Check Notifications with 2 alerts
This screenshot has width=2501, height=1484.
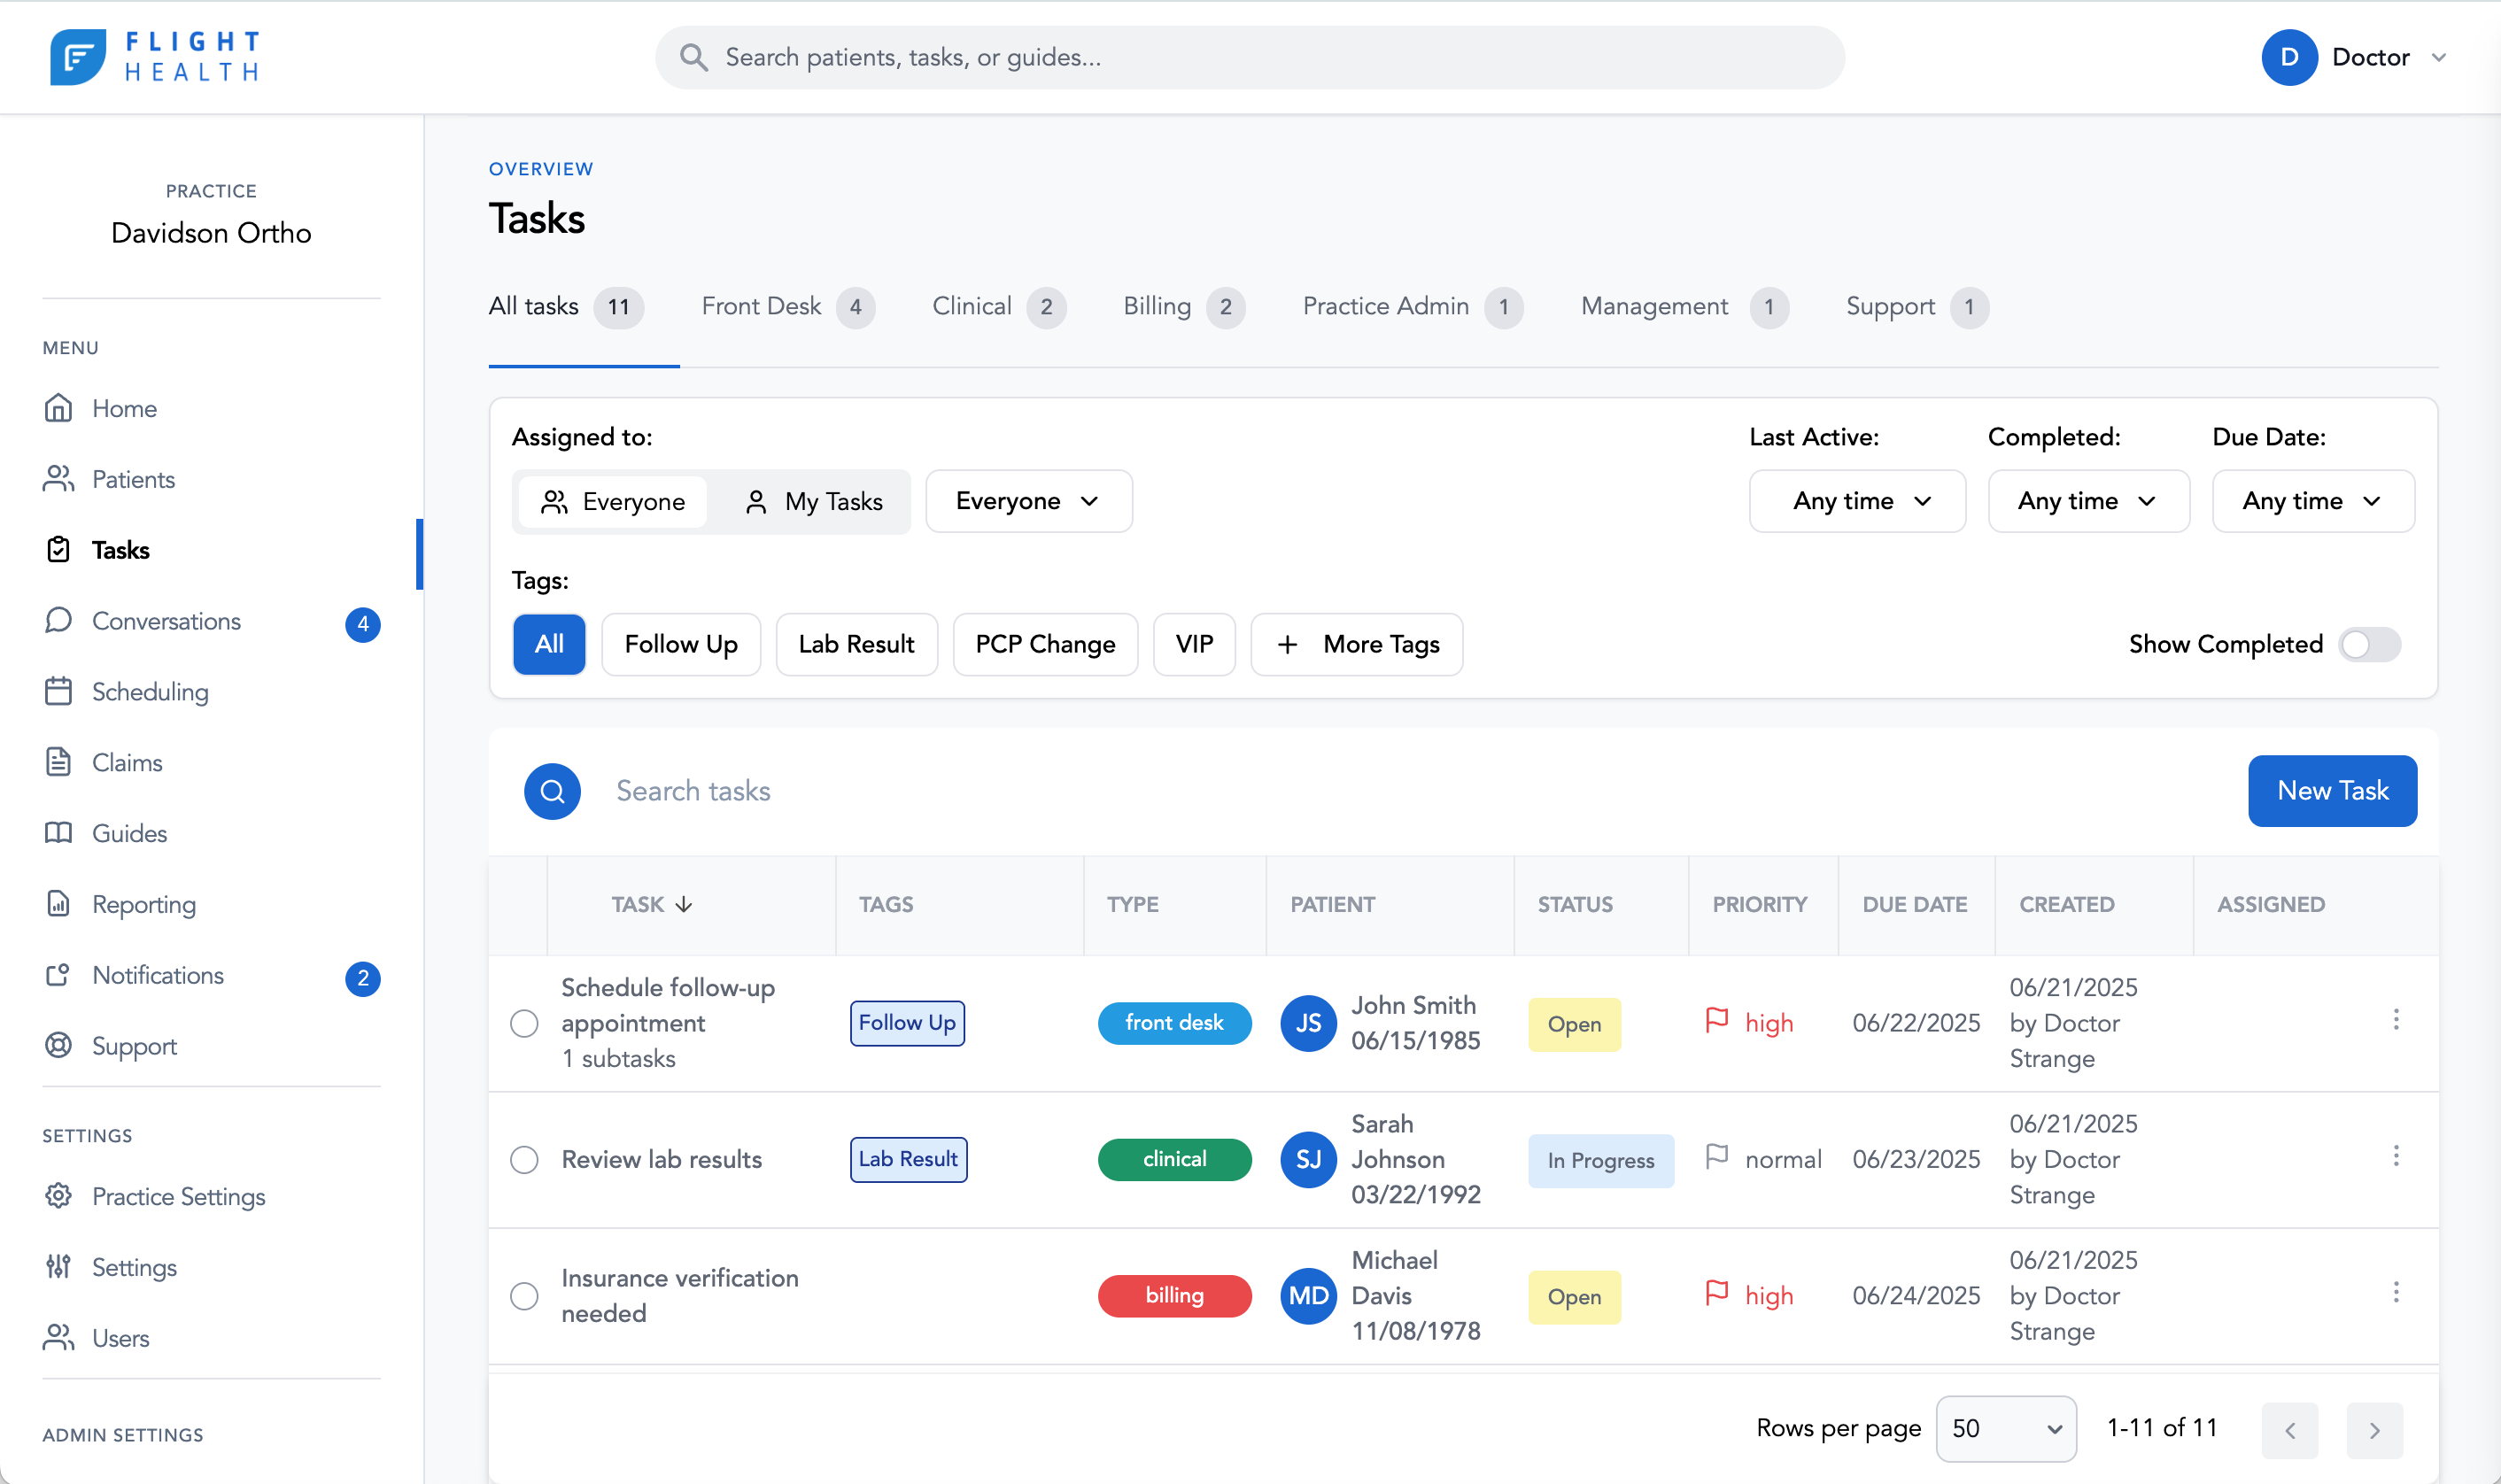coord(157,975)
